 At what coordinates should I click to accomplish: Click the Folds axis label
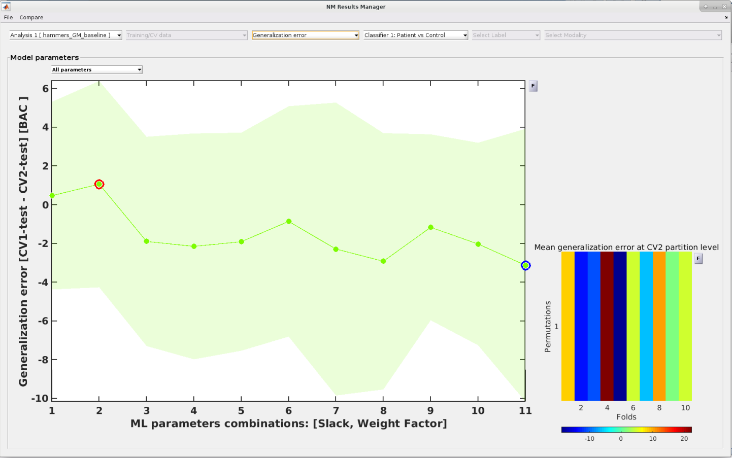[626, 417]
